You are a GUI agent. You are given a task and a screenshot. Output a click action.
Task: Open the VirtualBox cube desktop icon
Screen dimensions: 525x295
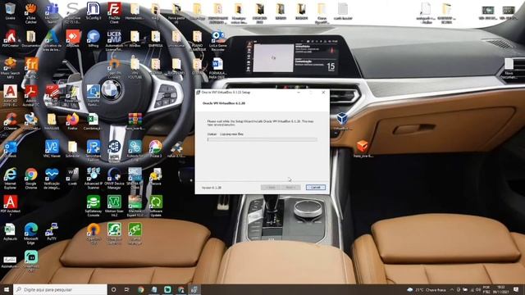pyautogui.click(x=341, y=121)
